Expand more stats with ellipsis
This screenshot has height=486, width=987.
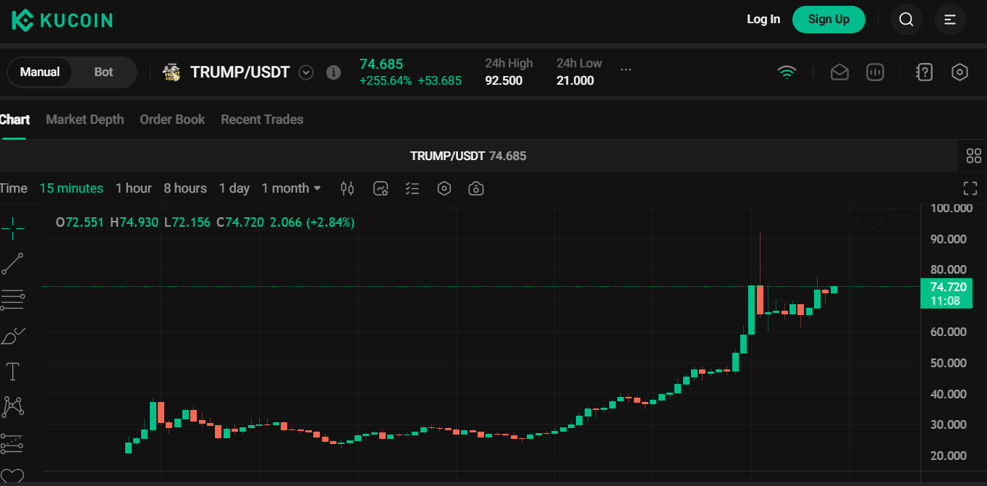tap(626, 70)
